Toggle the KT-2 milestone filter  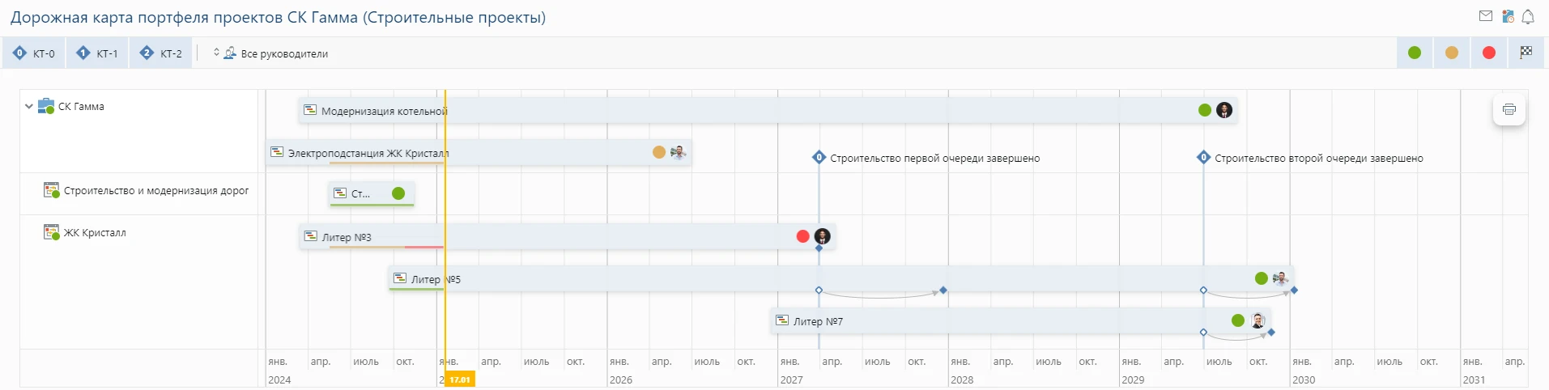(x=161, y=53)
